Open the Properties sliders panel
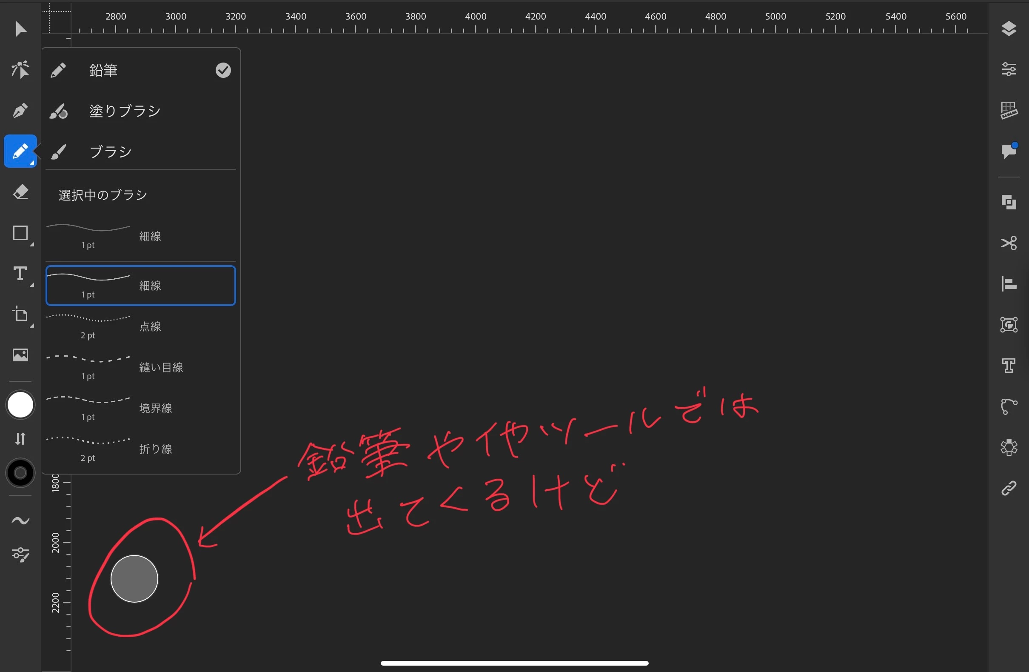Viewport: 1029px width, 672px height. click(1009, 69)
